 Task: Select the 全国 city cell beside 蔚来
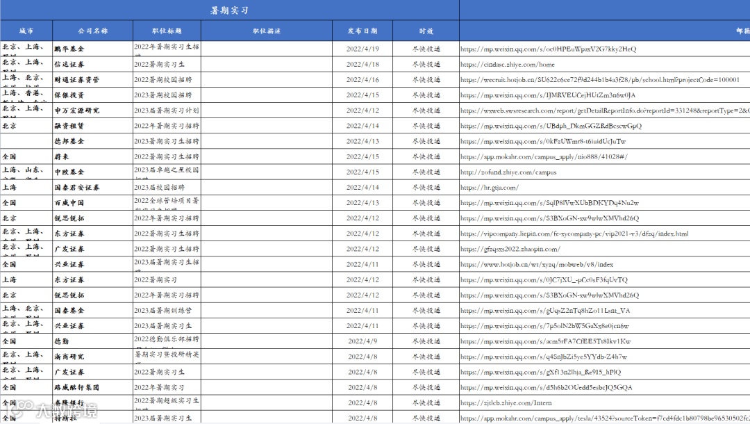point(26,156)
